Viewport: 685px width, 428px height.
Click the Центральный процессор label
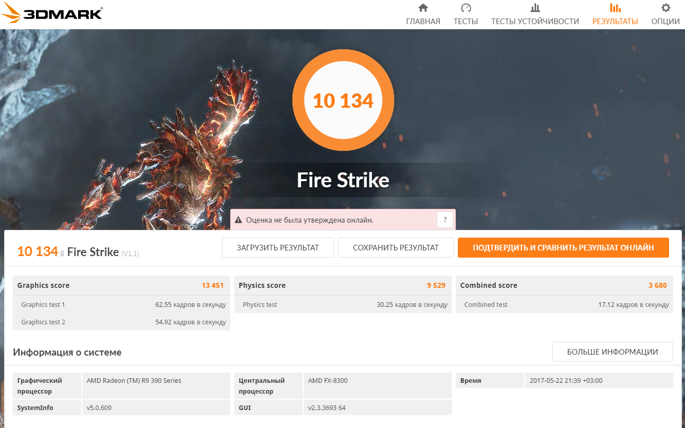(x=262, y=386)
